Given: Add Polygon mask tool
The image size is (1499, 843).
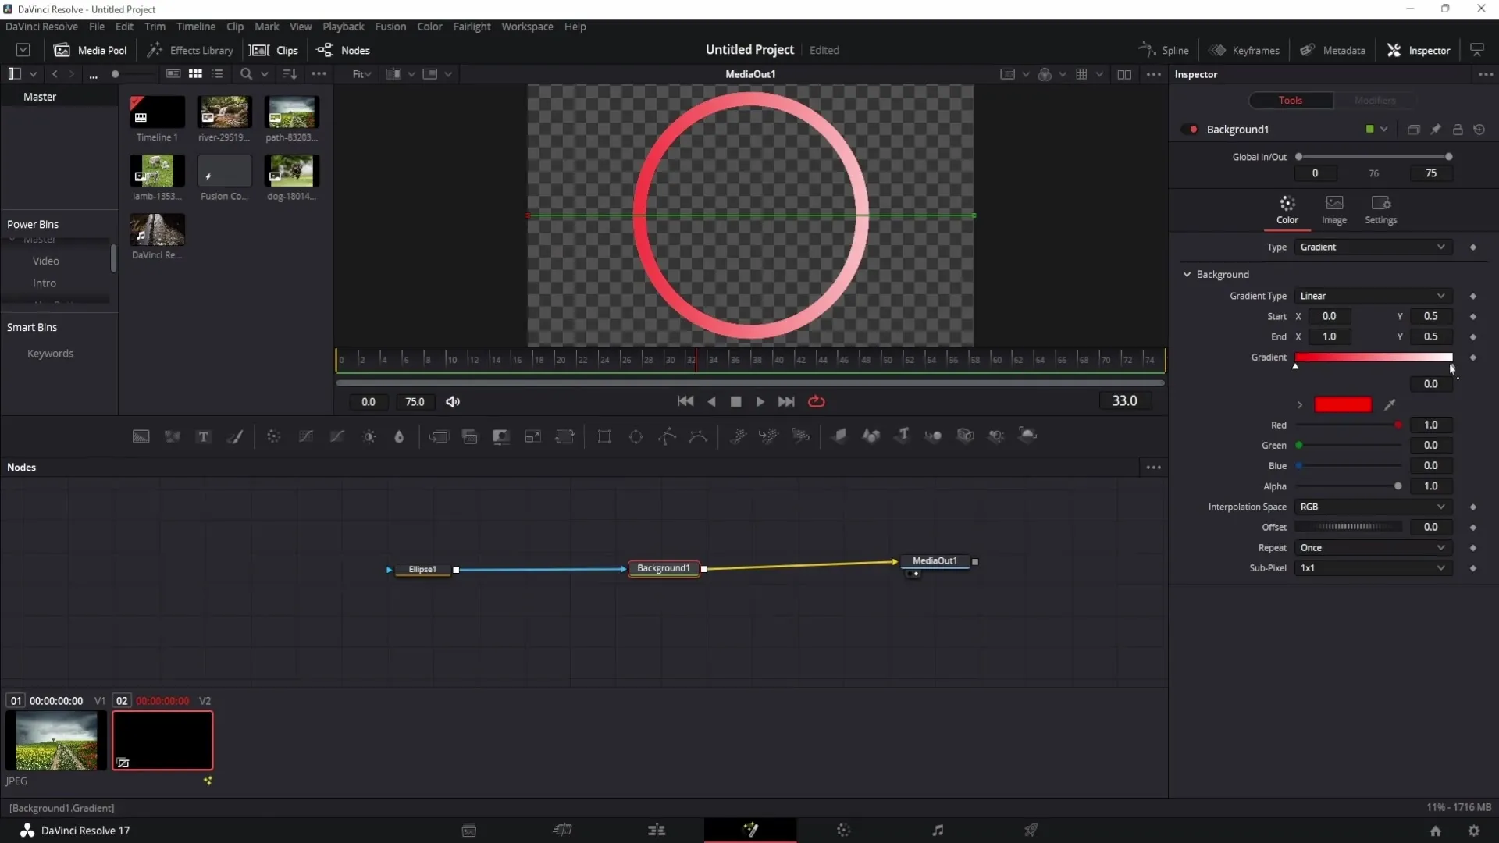Looking at the screenshot, I should [x=667, y=437].
